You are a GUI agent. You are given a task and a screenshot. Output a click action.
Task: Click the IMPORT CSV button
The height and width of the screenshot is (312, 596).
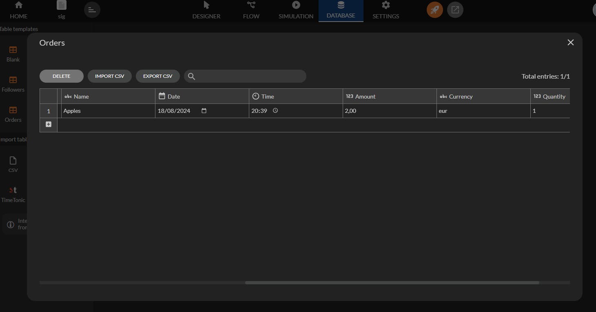coord(110,76)
